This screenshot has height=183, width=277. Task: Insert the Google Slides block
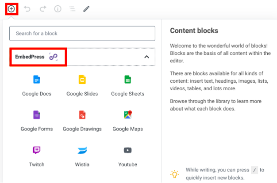82,86
